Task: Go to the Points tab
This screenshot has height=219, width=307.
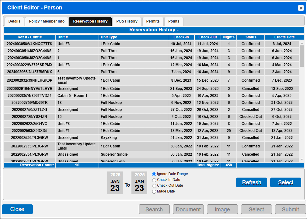Action: (174, 21)
